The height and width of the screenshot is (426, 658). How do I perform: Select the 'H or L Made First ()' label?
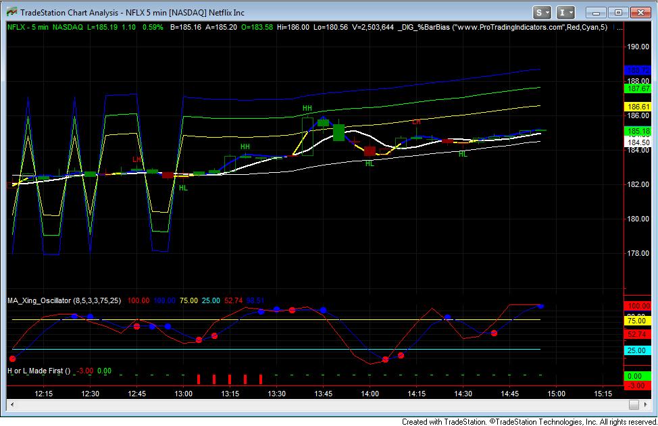39,371
